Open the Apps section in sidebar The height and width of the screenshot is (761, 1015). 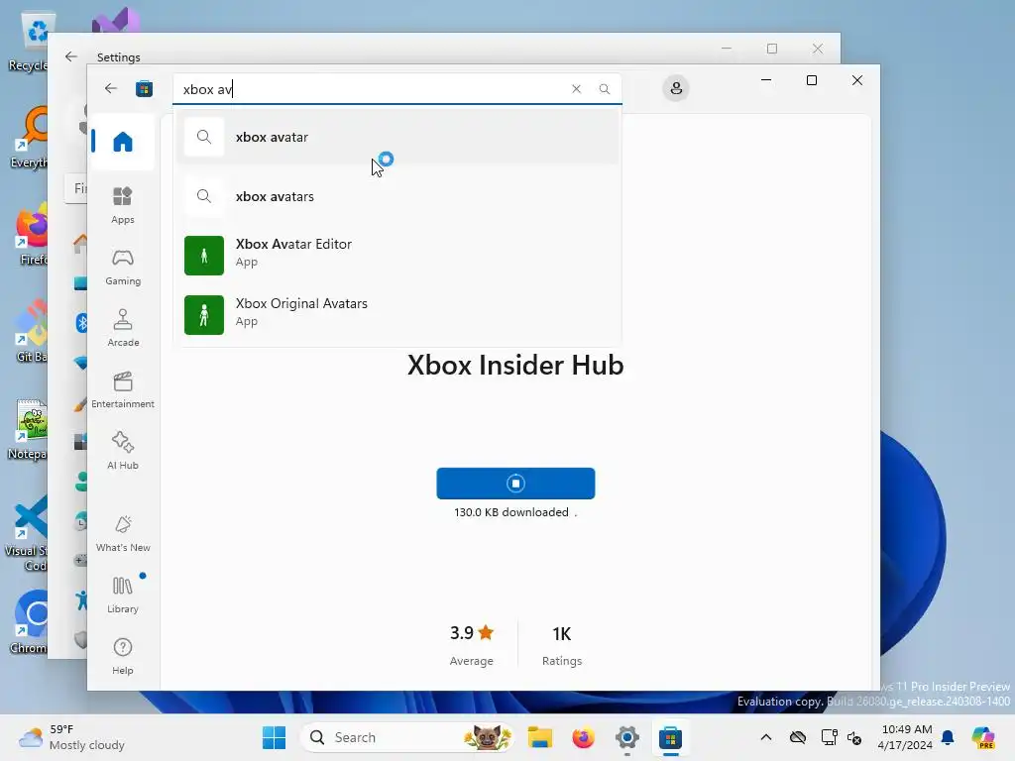pos(122,205)
